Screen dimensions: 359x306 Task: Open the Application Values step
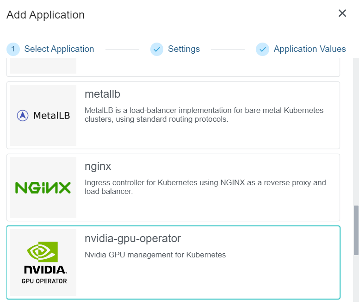(309, 49)
